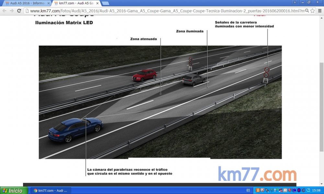324x194 pixels.
Task: Click the zoom magnifier in the address bar
Action: (x=307, y=11)
